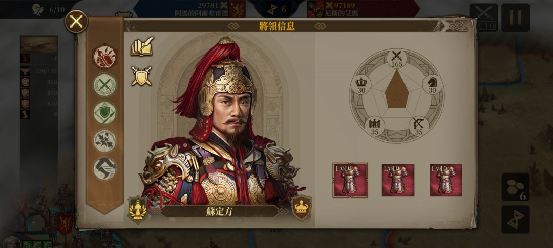Click the gold crown badge
553x248 pixels.
tap(302, 208)
